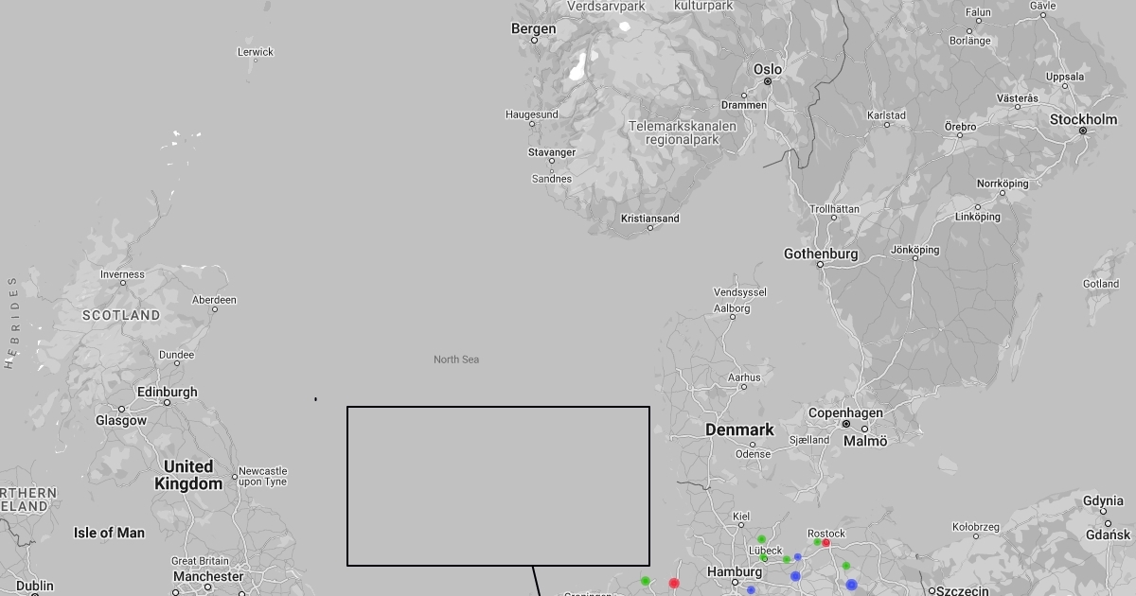Click the North Sea label

456,359
